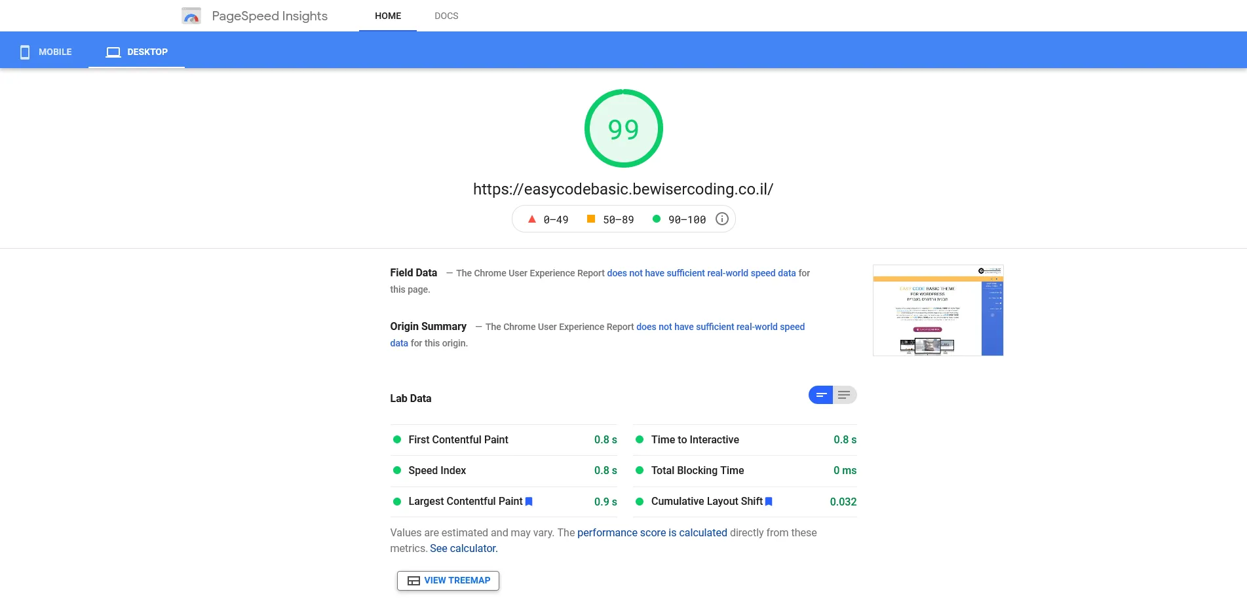Screen dimensions: 1247x607
Task: Open the Home menu item
Action: pyautogui.click(x=388, y=16)
